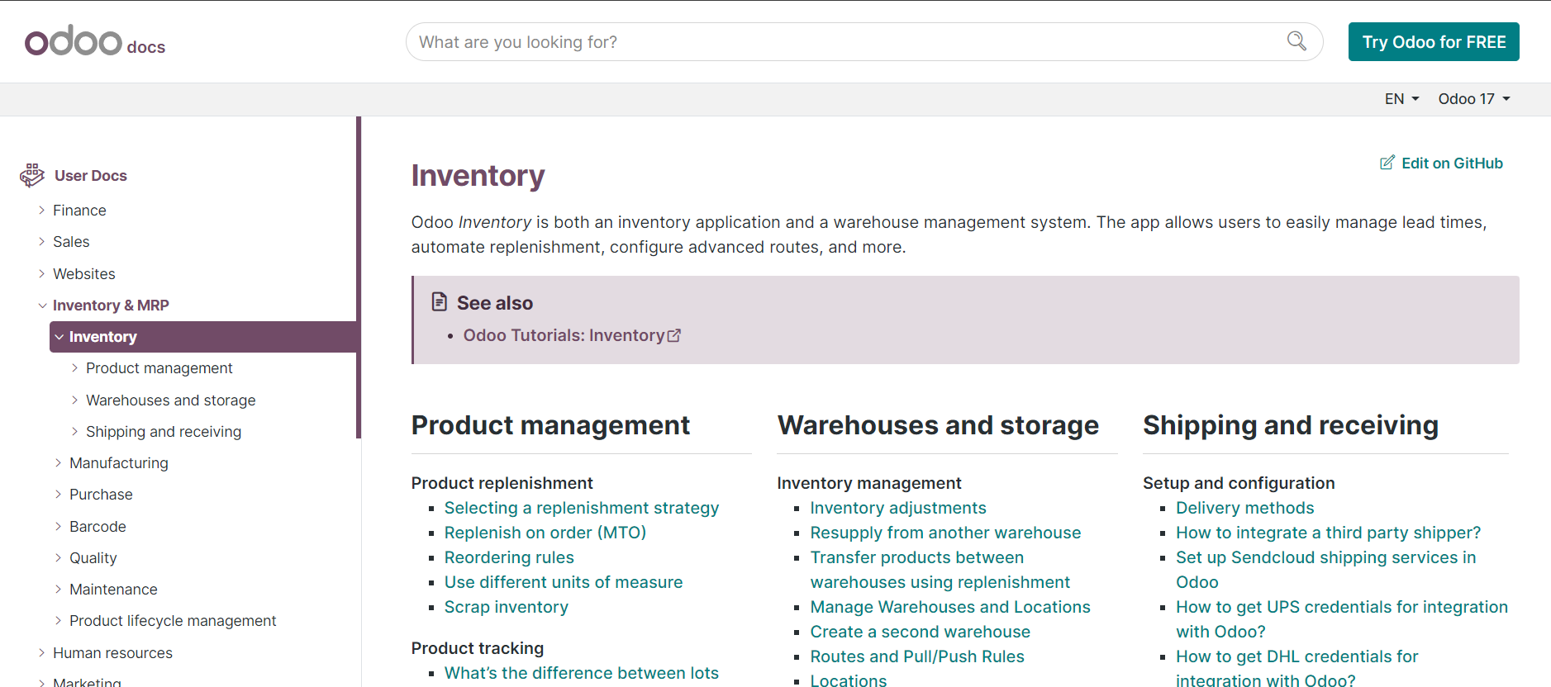This screenshot has width=1551, height=687.
Task: Open the Odoo 17 version dropdown
Action: coord(1474,99)
